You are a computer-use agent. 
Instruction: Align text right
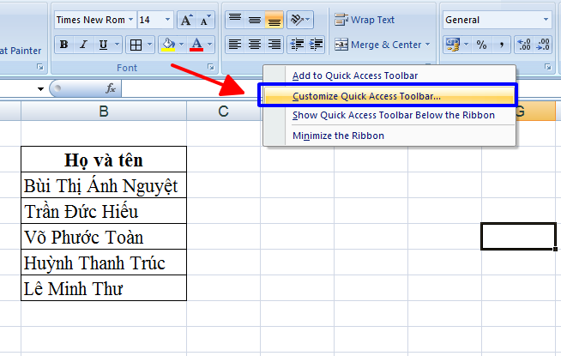274,45
